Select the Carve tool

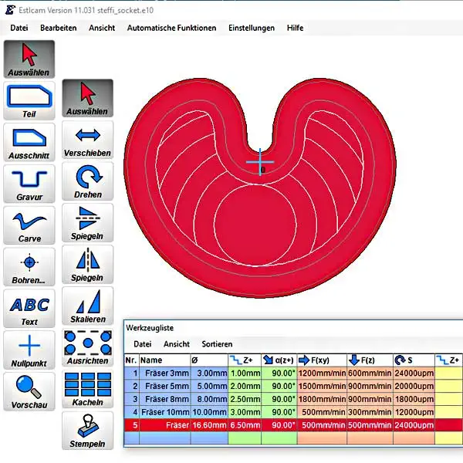click(x=29, y=225)
